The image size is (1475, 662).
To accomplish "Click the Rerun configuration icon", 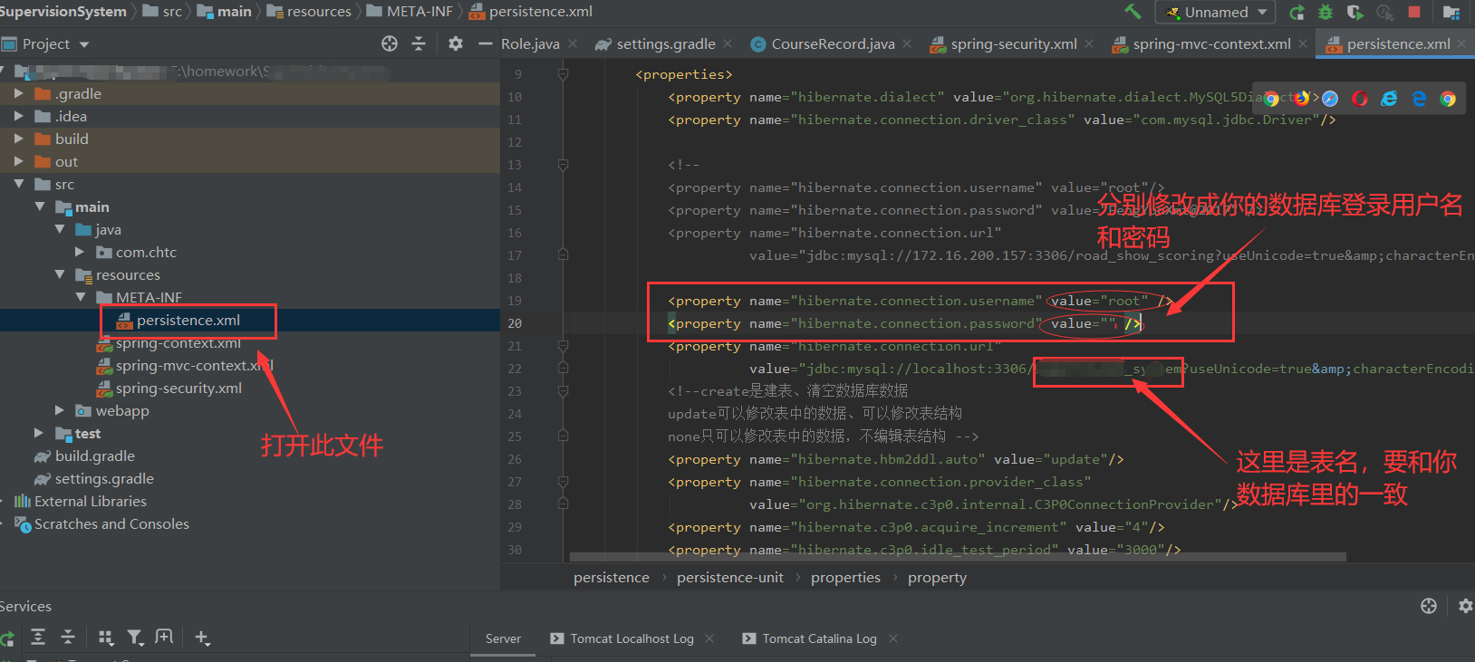I will (x=1297, y=12).
